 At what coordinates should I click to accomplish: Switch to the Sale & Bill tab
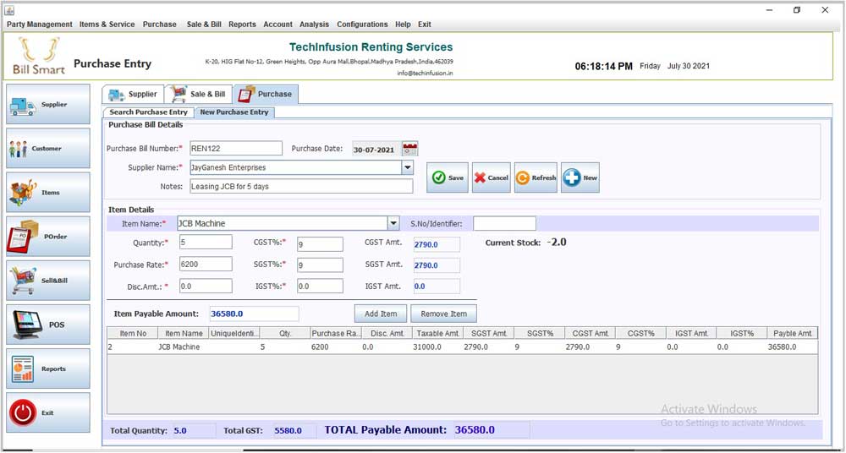tap(199, 94)
